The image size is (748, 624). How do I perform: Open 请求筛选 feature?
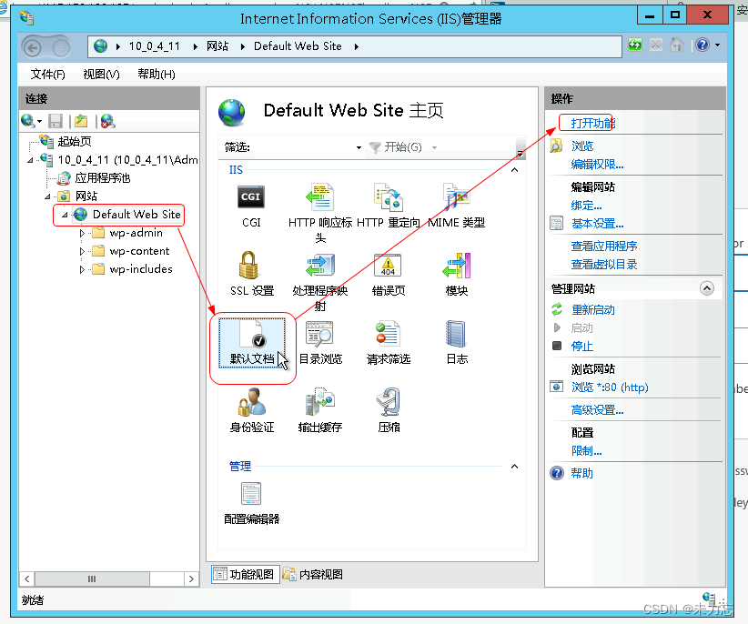(x=389, y=342)
